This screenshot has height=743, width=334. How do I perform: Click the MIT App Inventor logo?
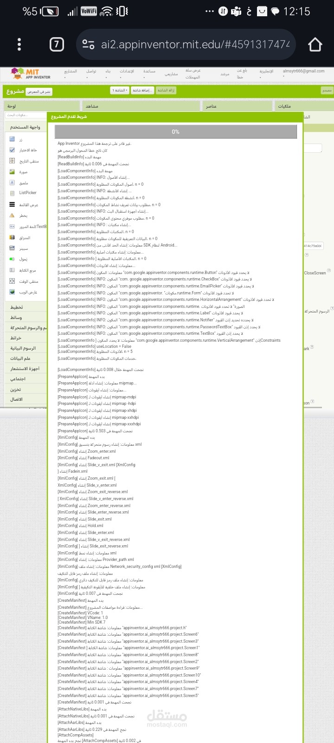coord(31,73)
